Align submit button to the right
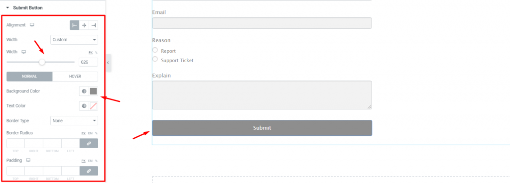This screenshot has height=183, width=510. click(93, 25)
